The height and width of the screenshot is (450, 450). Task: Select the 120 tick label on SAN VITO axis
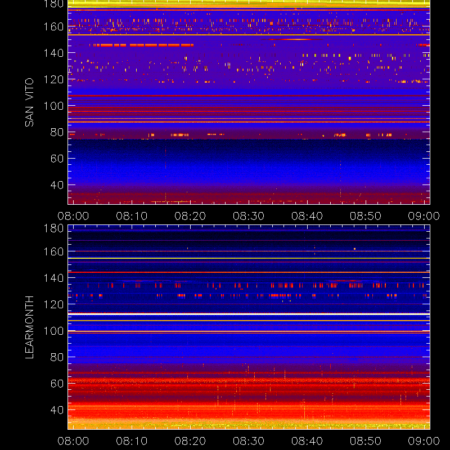point(53,79)
